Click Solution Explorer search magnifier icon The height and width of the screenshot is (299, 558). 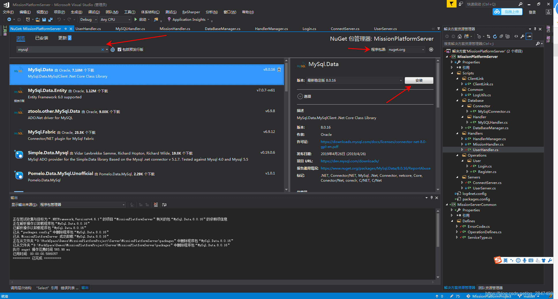coord(538,44)
